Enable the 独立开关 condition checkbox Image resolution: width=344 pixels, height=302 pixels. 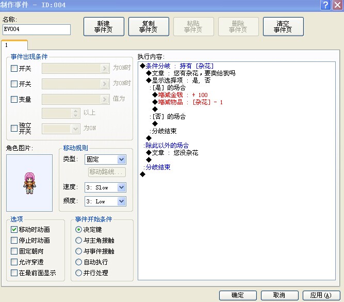pos(14,128)
